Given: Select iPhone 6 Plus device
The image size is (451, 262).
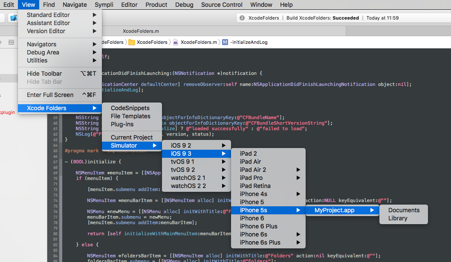Looking at the screenshot, I should [269, 226].
